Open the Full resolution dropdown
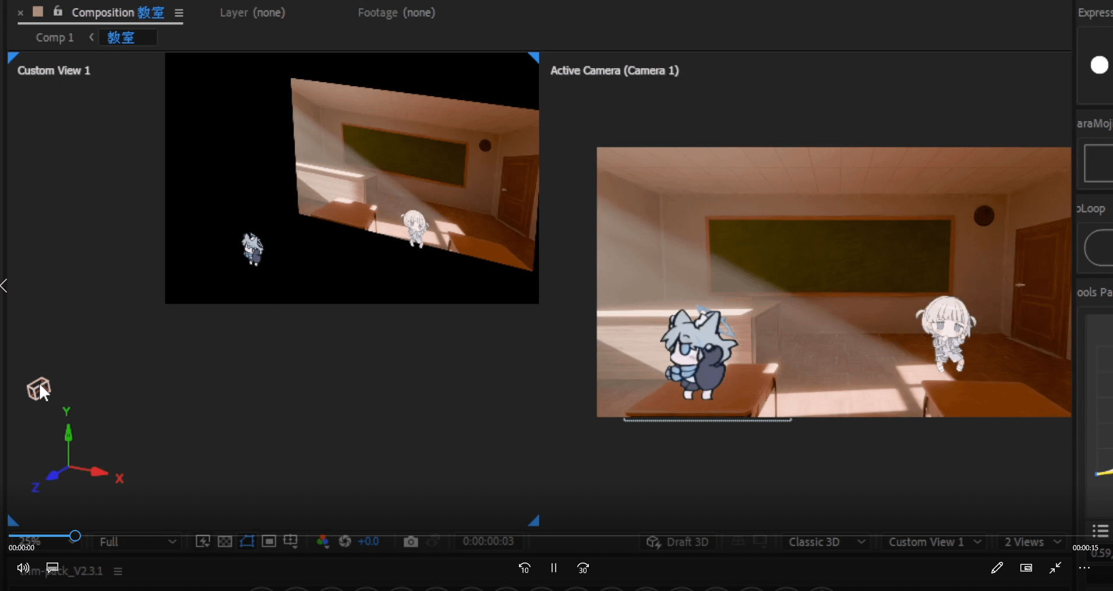Viewport: 1113px width, 591px height. coord(137,542)
